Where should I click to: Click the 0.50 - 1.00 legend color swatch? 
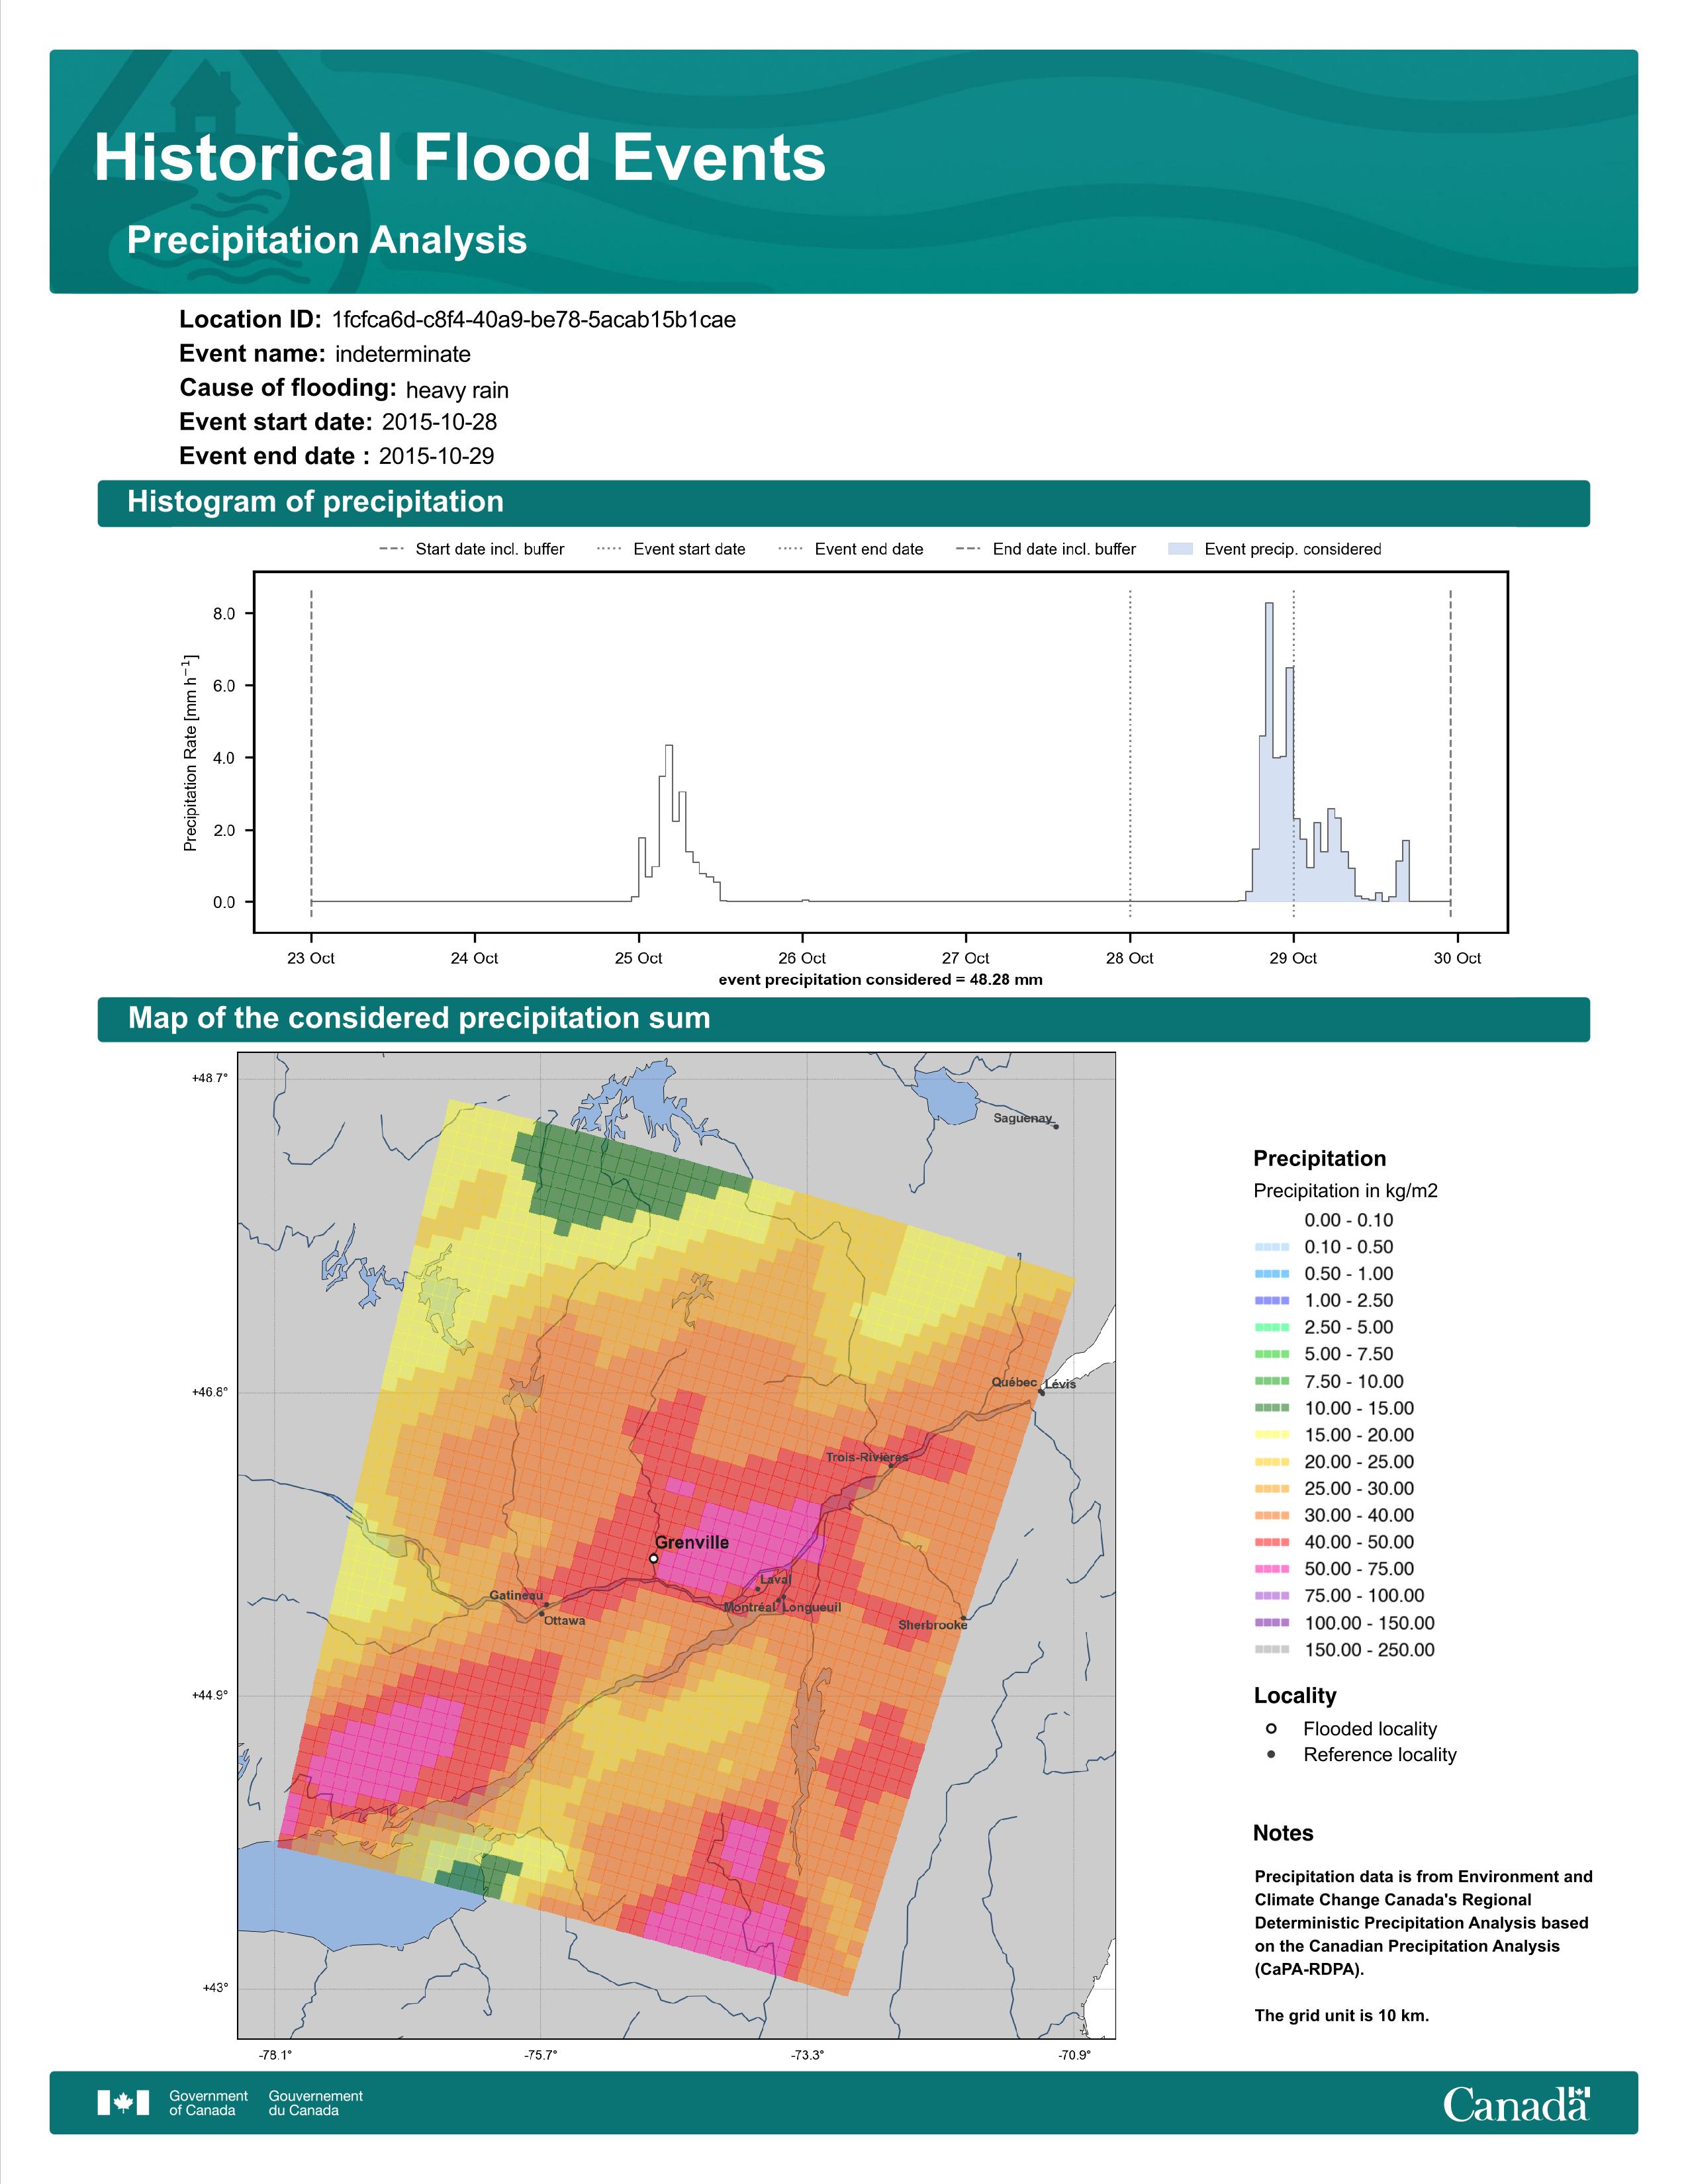[x=1271, y=1274]
